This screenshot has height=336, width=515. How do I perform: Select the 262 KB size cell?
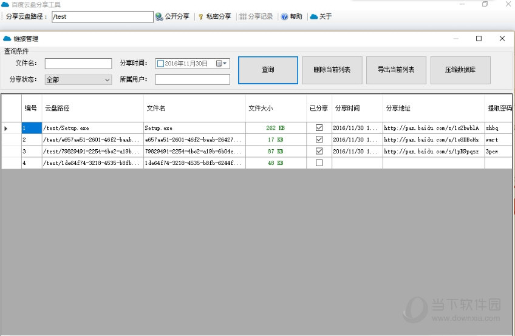[x=276, y=128]
